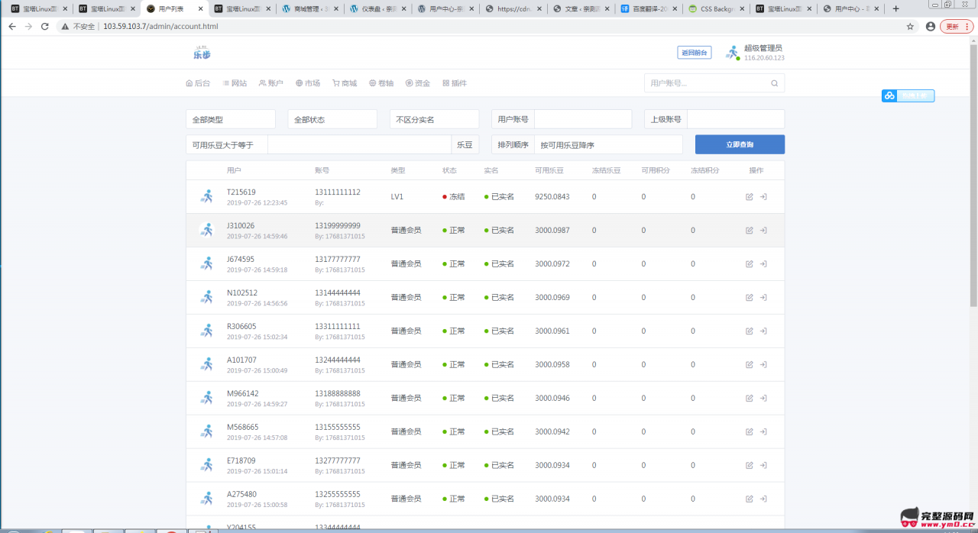978x533 pixels.
Task: Click the blue cloud upload floating widget
Action: click(x=908, y=95)
